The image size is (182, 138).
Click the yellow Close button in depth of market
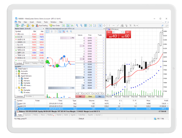[90, 97]
